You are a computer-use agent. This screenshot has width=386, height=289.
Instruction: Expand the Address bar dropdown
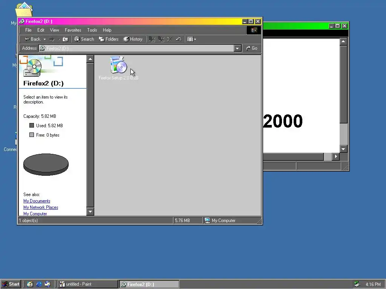pos(237,48)
